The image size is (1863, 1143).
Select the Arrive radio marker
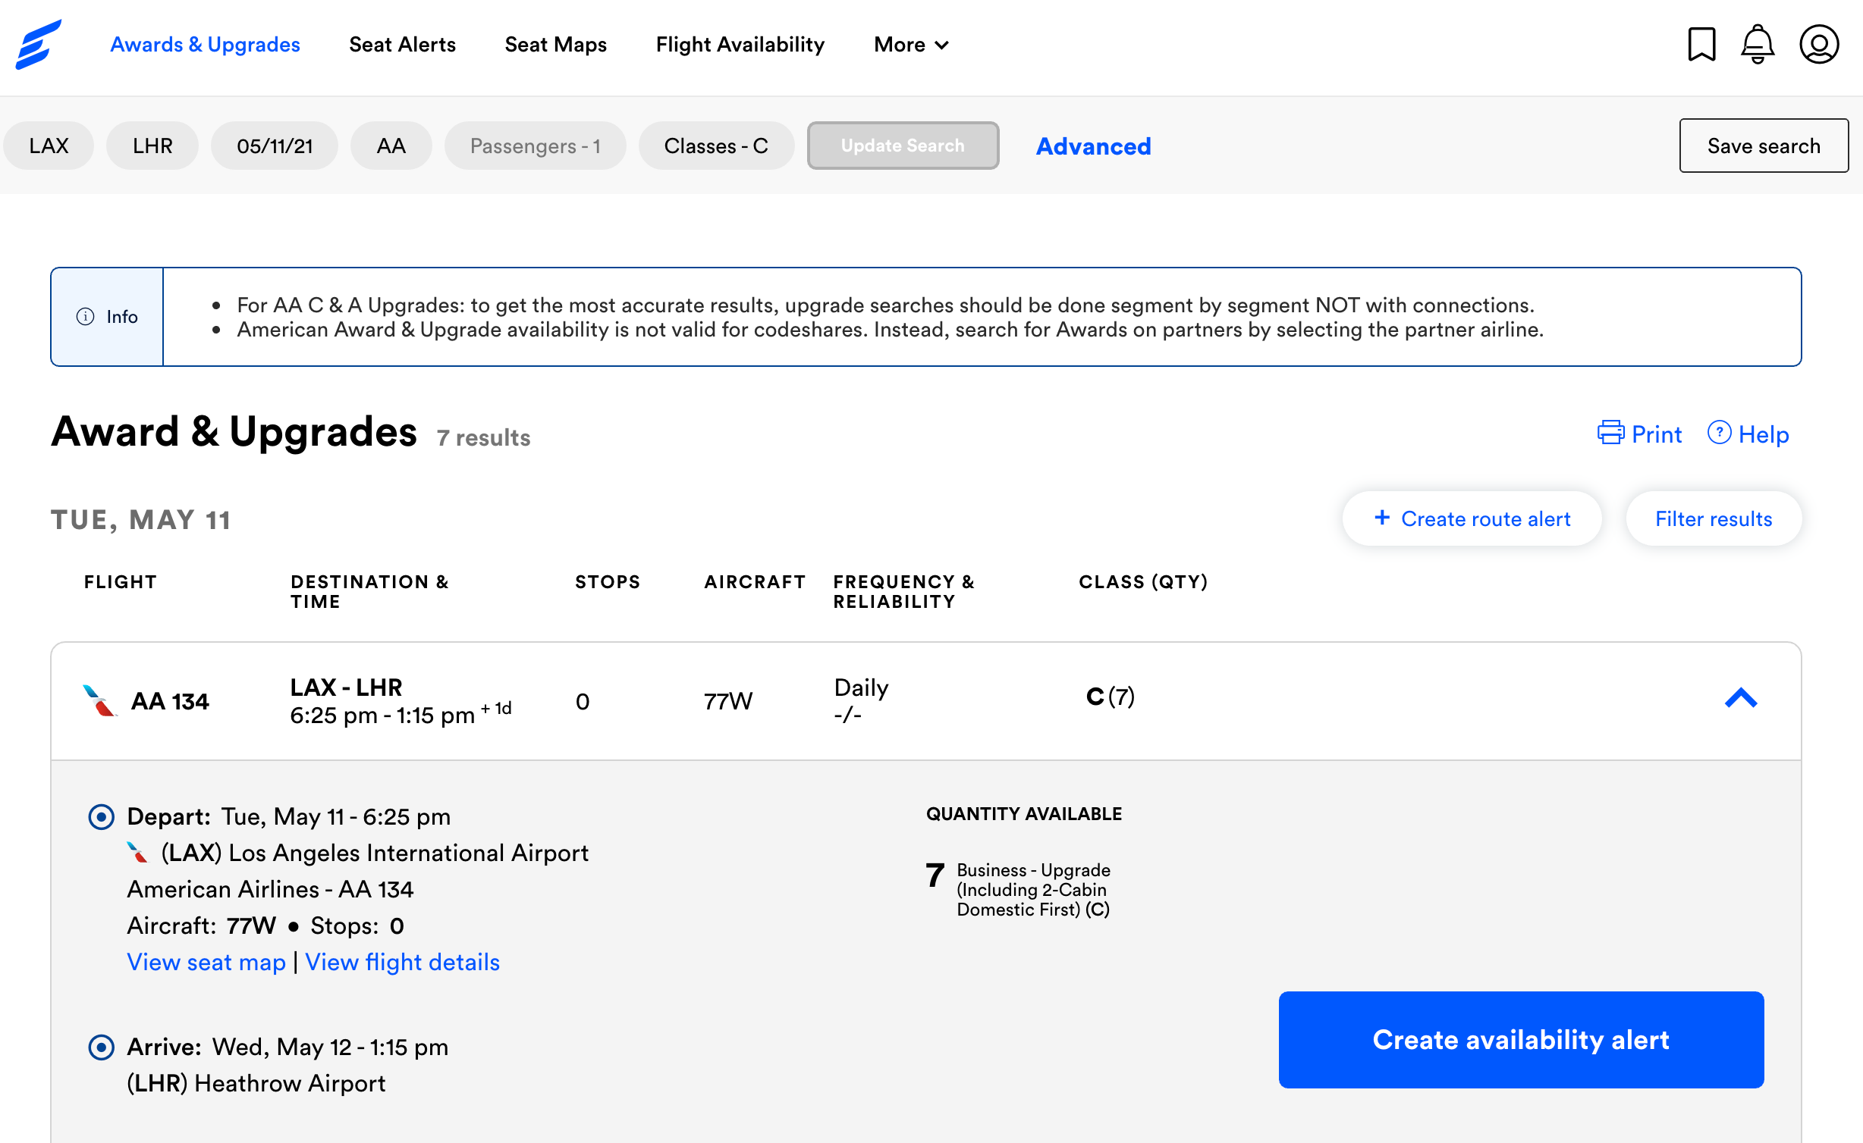coord(102,1047)
